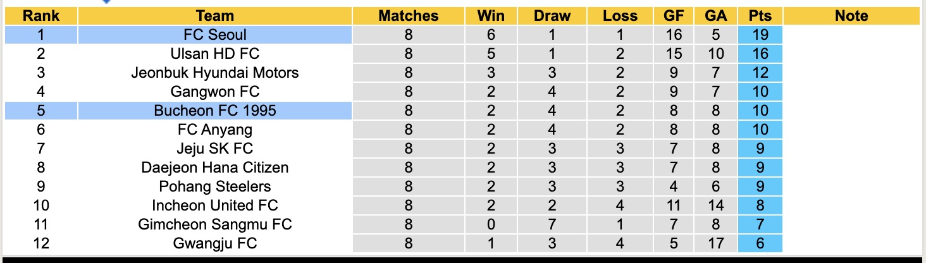This screenshot has height=263, width=926.
Task: Click the GF column header
Action: pos(674,16)
